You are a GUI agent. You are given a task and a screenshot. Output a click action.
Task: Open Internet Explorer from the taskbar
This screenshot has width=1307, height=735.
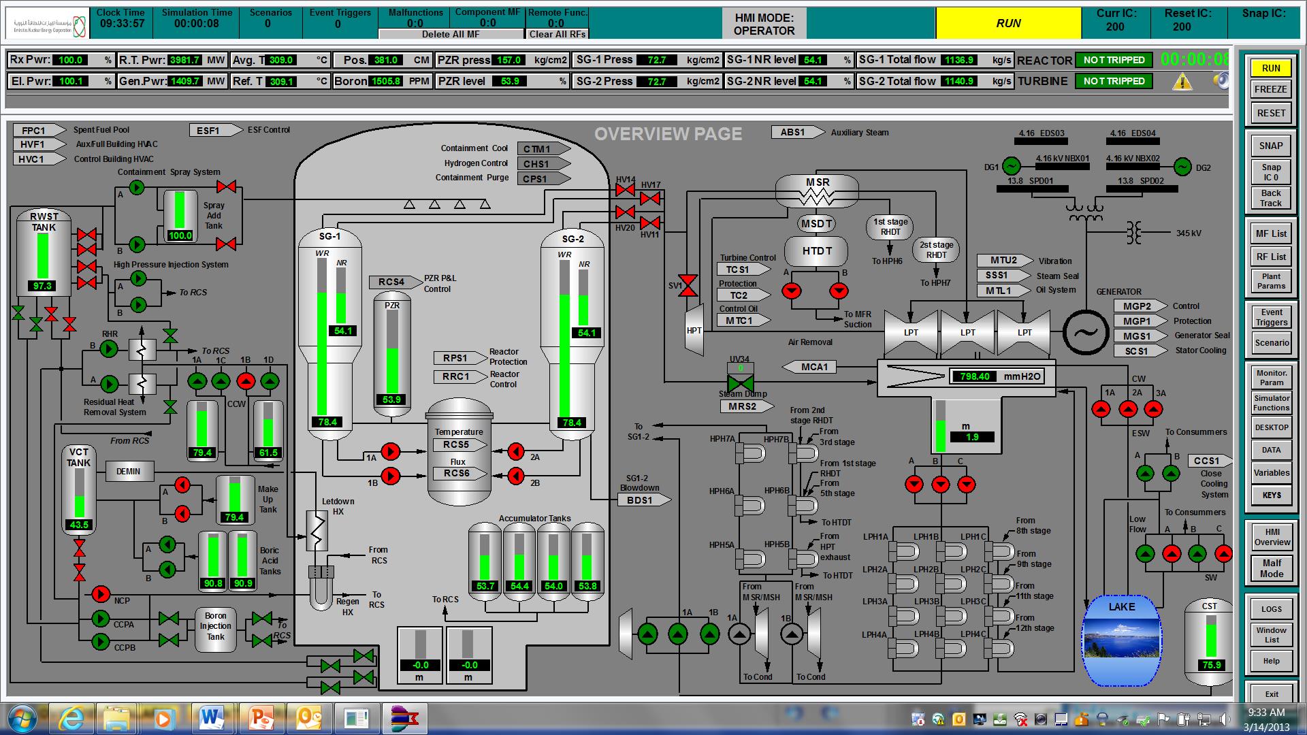71,719
